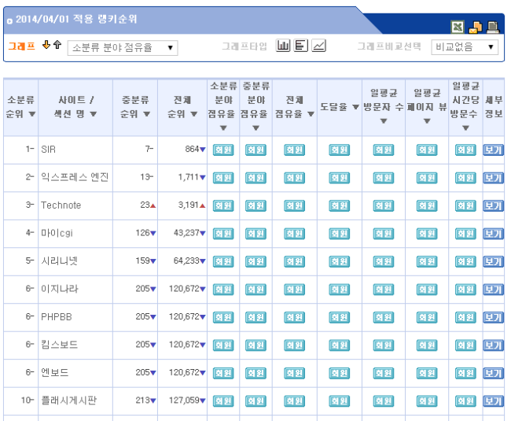Open the 비교없음 comparison dropdown

click(x=465, y=47)
